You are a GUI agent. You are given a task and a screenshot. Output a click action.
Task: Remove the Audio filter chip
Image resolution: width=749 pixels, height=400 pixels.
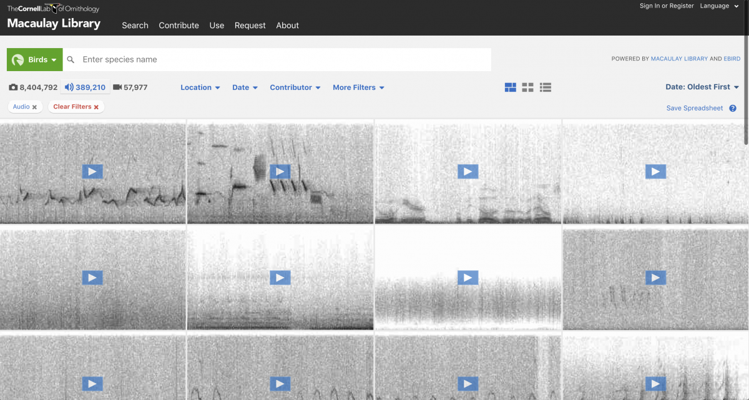click(34, 107)
